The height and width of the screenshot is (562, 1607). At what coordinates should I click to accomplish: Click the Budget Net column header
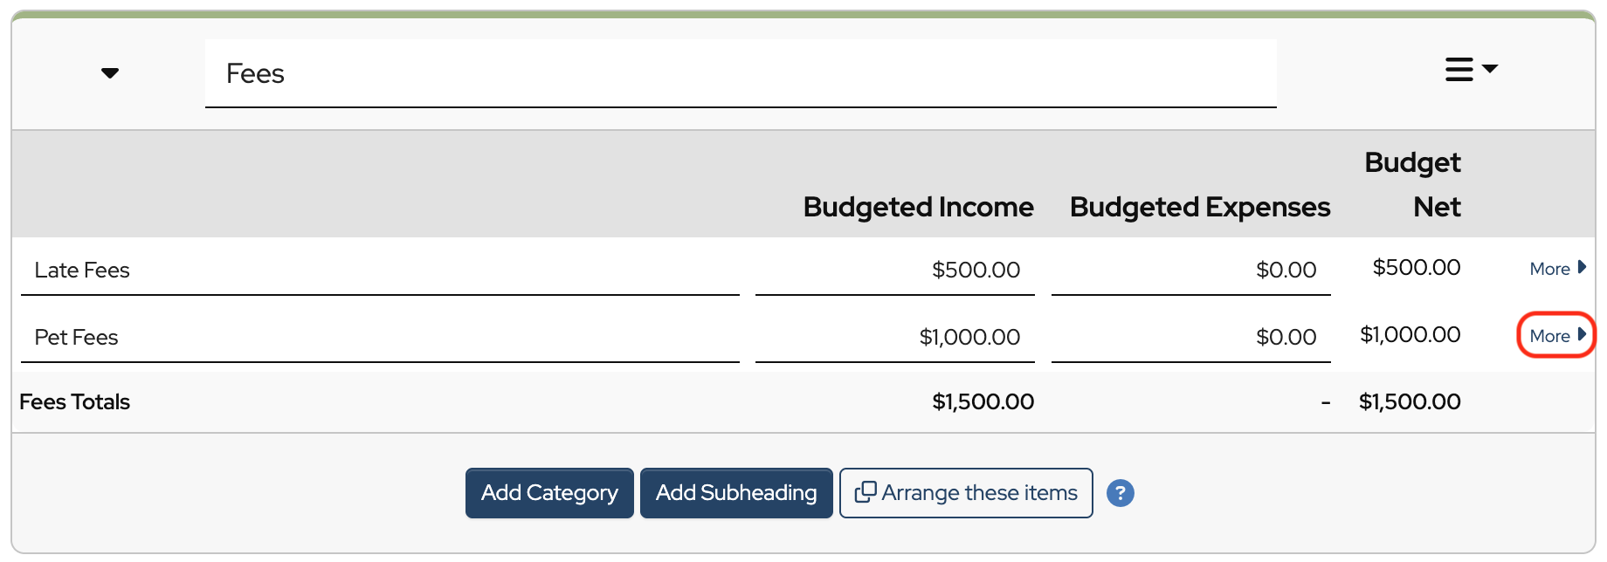(x=1413, y=184)
